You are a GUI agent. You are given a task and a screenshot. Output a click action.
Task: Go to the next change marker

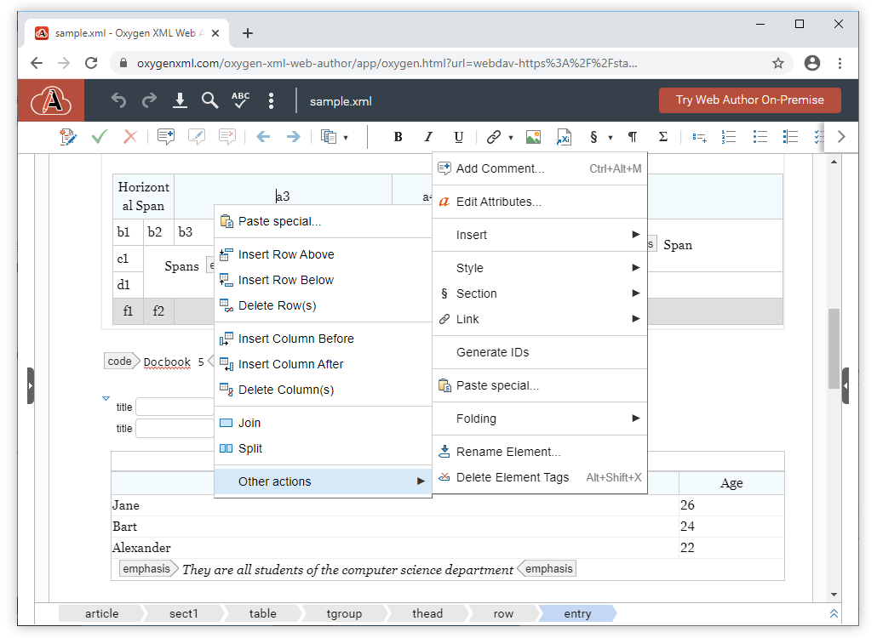point(293,137)
